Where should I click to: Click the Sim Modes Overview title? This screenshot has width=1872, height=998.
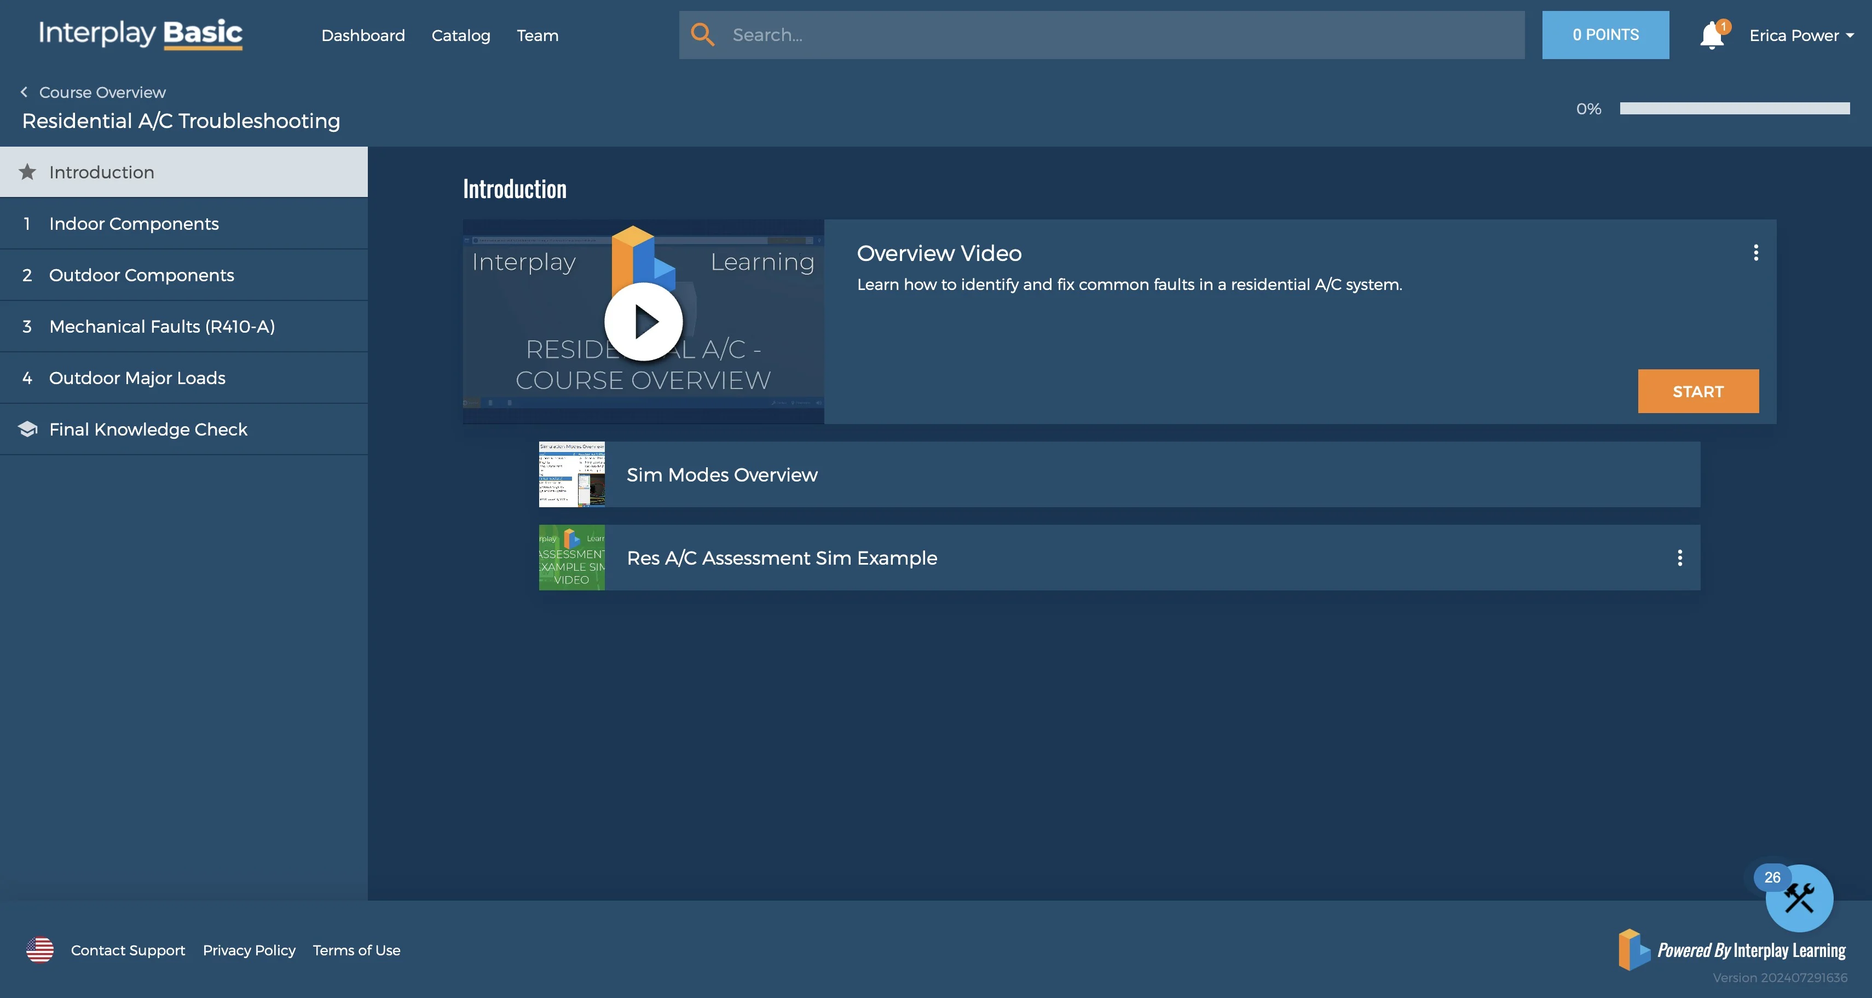[723, 475]
